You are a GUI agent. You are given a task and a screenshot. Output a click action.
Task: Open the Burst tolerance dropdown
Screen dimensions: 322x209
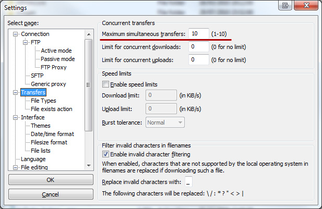pos(165,122)
